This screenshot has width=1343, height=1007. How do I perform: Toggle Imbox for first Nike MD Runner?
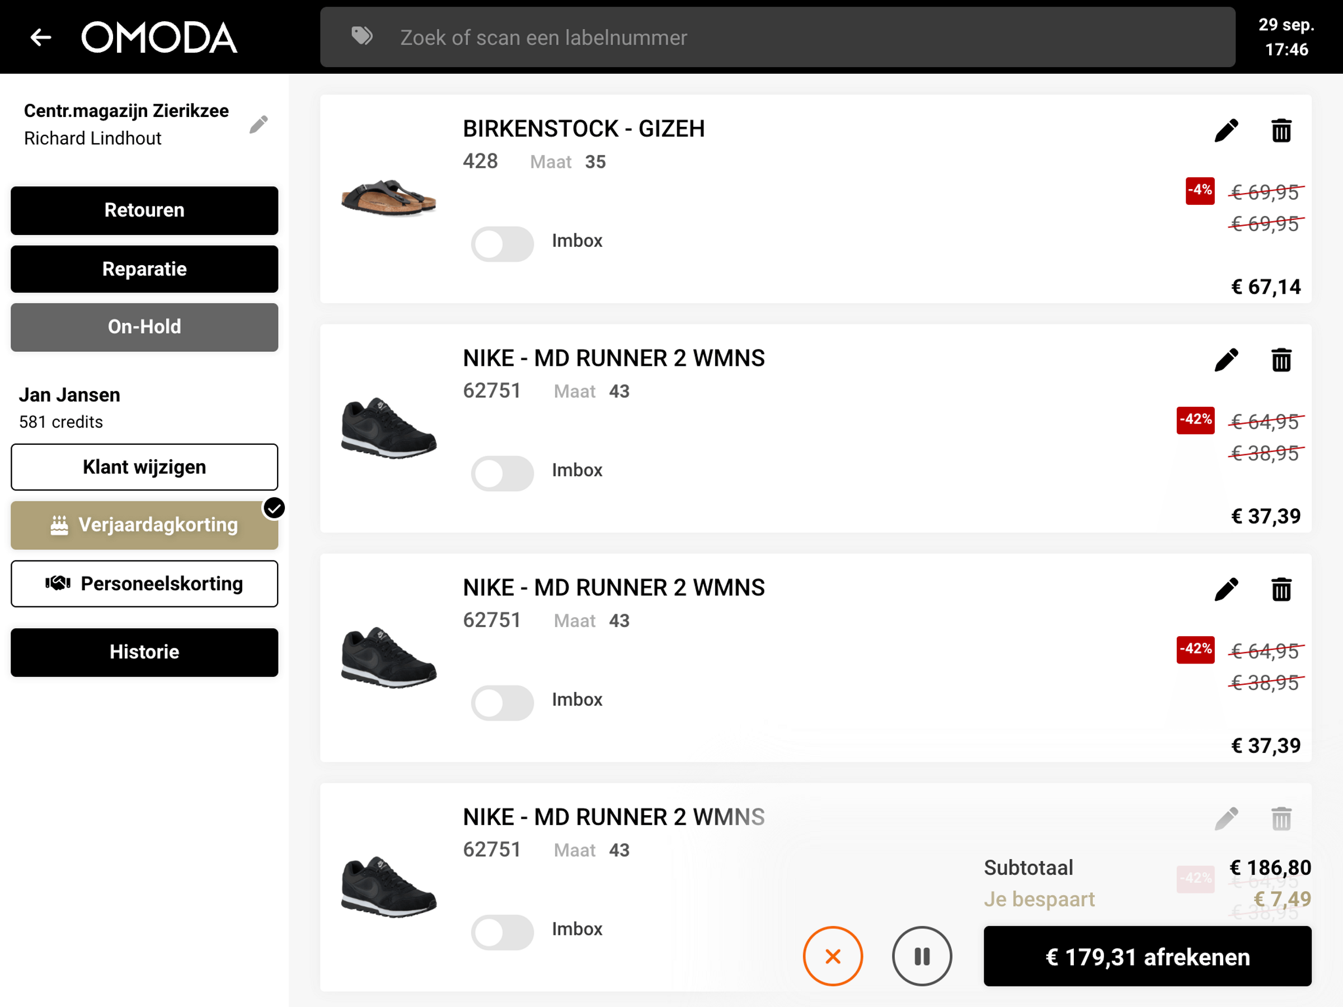pyautogui.click(x=502, y=473)
